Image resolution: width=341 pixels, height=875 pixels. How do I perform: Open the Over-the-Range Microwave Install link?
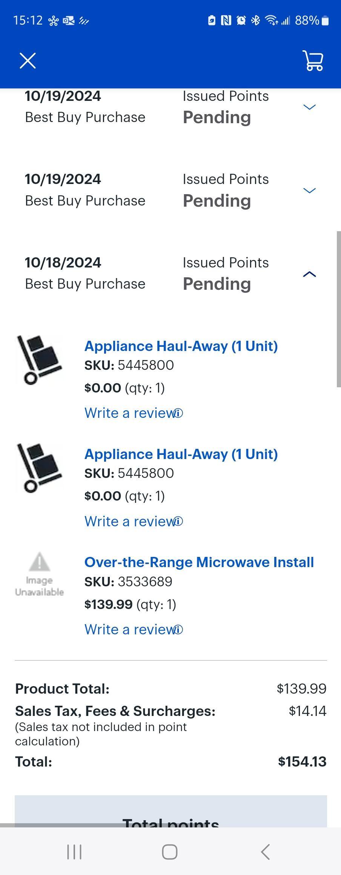coord(199,562)
